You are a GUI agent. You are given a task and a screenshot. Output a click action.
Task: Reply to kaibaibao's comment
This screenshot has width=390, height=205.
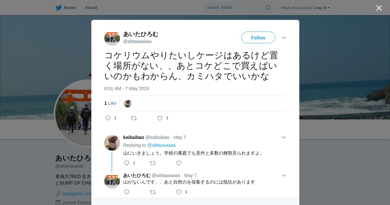coord(127,163)
